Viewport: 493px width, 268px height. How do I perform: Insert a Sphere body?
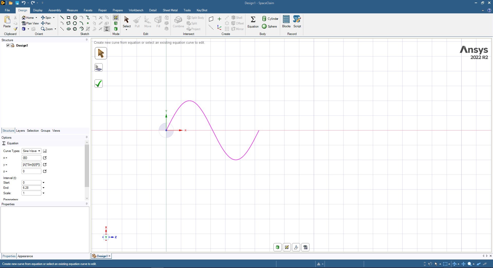click(269, 26)
